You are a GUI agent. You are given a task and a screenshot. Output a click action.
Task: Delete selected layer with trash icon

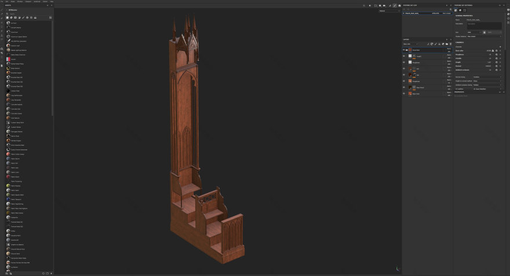click(450, 44)
